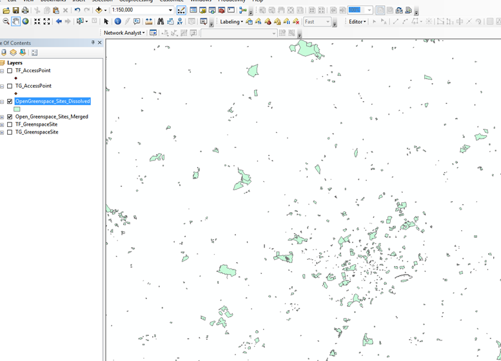Enable the TG_AccessPoint layer checkbox

[10, 86]
